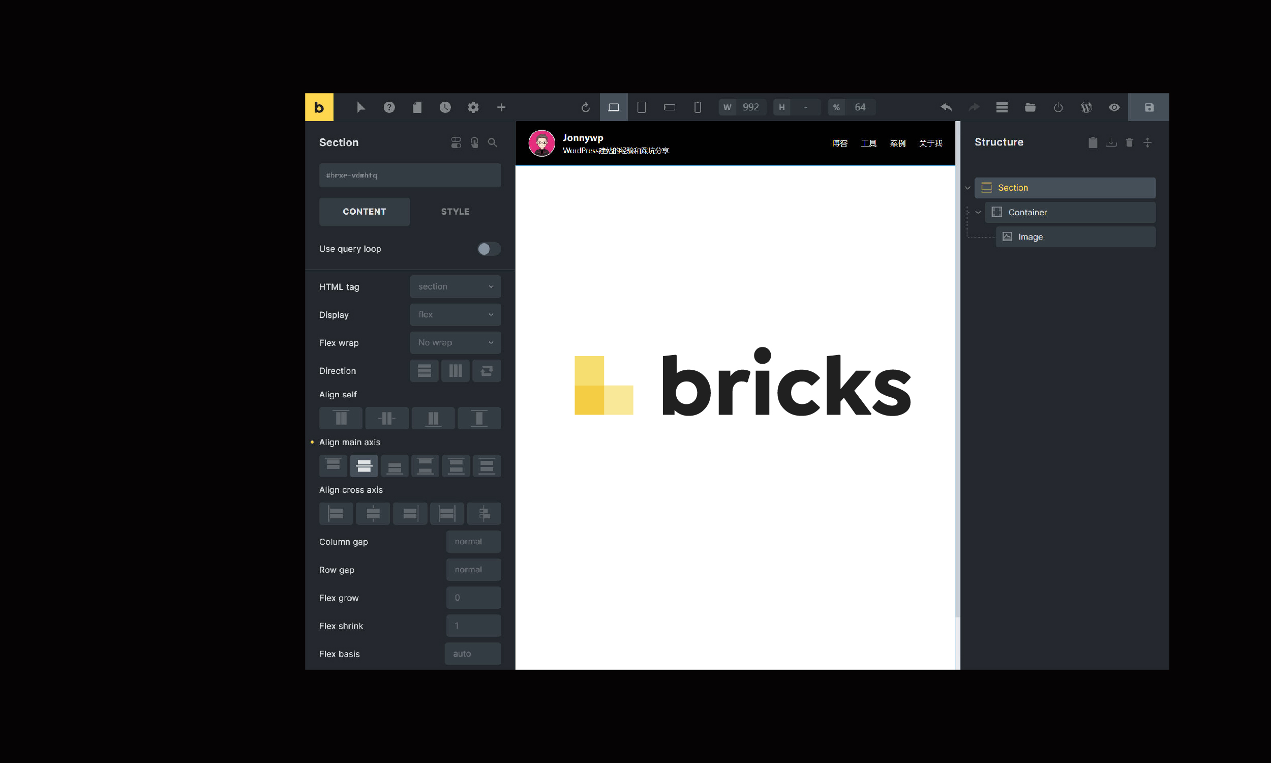Click the search magnifier in Section panel
This screenshot has width=1271, height=763.
pos(492,142)
